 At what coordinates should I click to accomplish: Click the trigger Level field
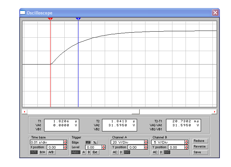click(x=94, y=147)
